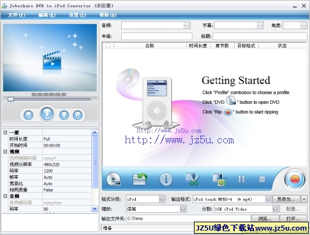This screenshot has width=310, height=235.
Task: Click the 专辑 input field
Action: click(x=157, y=36)
